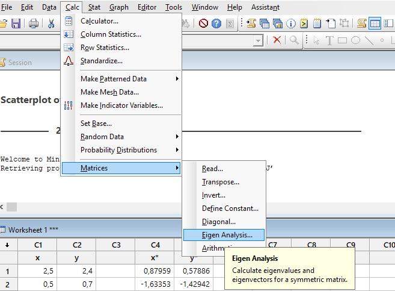Image resolution: width=395 pixels, height=291 pixels.
Task: Click the blue Help question mark icon
Action: 216,23
